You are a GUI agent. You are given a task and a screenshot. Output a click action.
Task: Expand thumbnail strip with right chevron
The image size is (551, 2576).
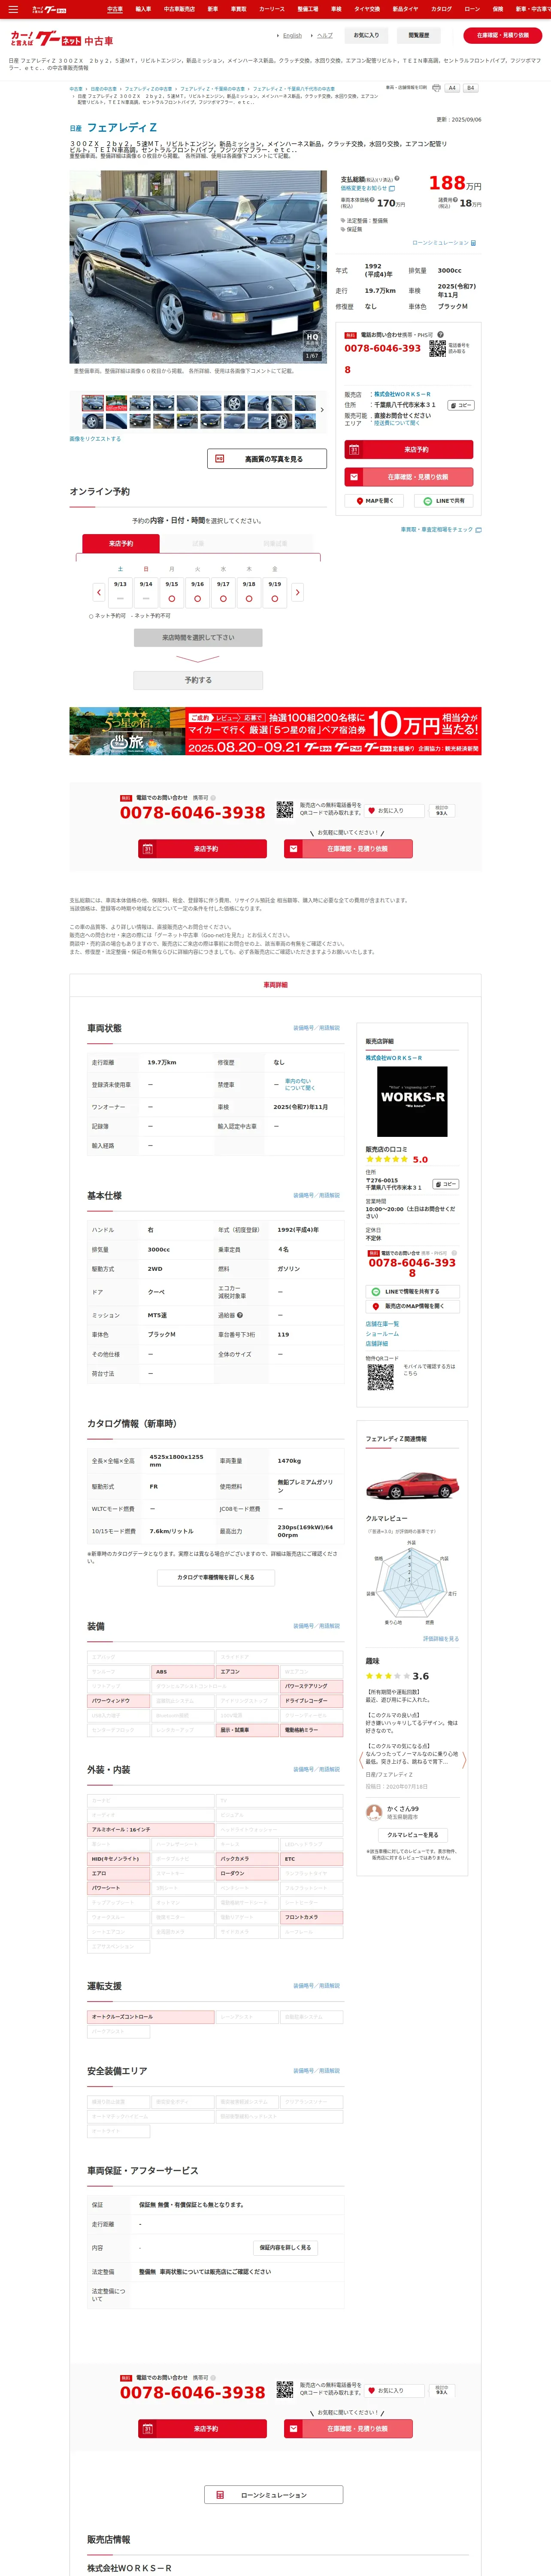pos(322,410)
